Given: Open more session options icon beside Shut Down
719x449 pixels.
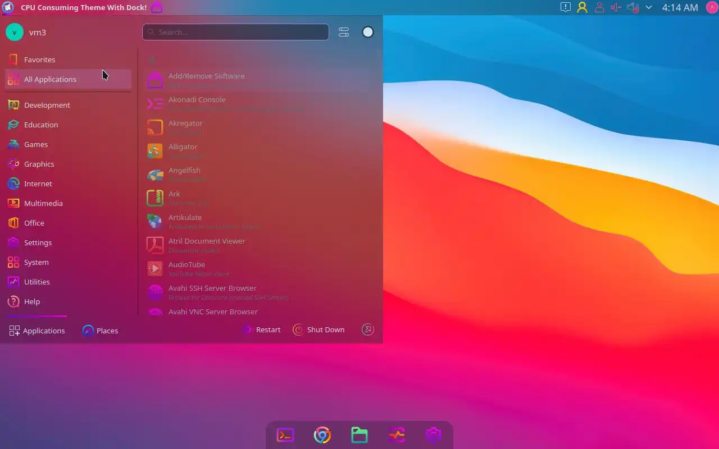Looking at the screenshot, I should click(x=368, y=329).
